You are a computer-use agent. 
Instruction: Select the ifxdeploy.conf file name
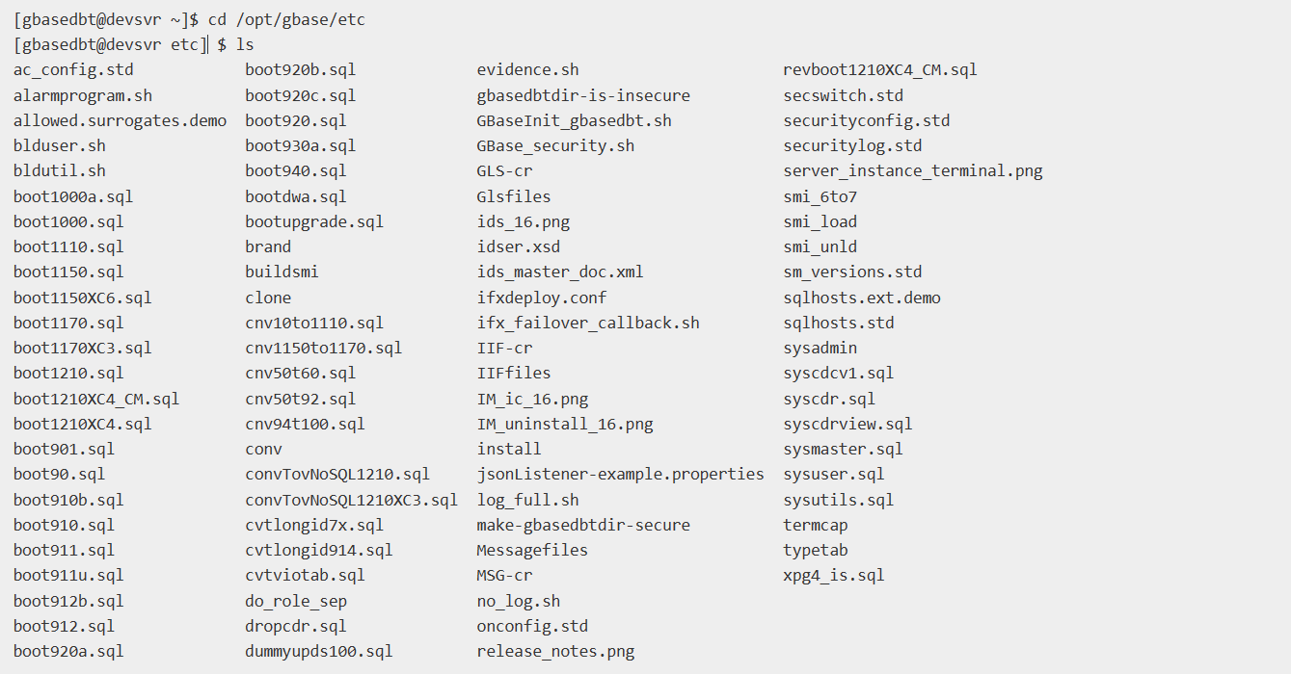pos(542,298)
